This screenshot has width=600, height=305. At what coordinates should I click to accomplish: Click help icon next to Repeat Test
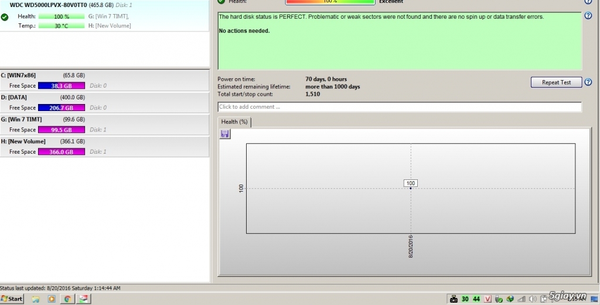[x=588, y=82]
